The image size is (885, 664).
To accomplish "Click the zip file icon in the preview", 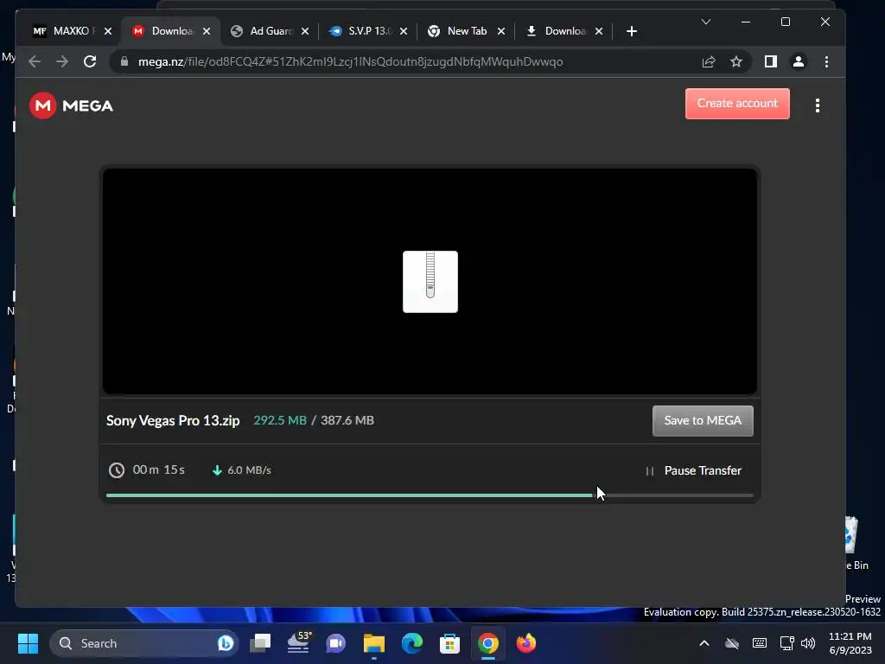I will [430, 282].
